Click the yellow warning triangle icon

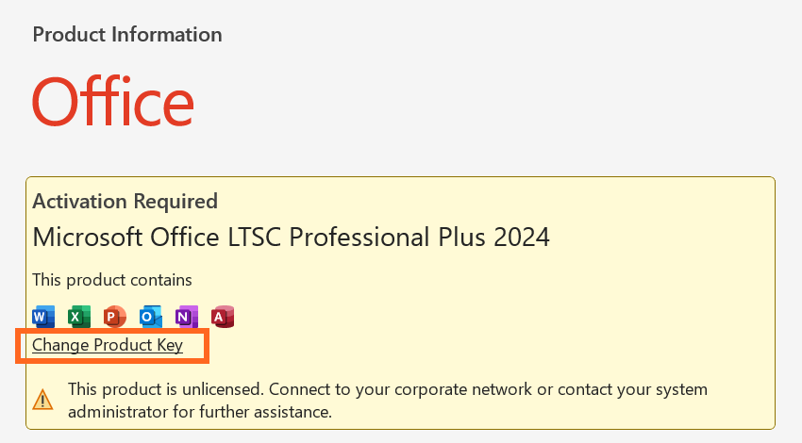(x=42, y=400)
